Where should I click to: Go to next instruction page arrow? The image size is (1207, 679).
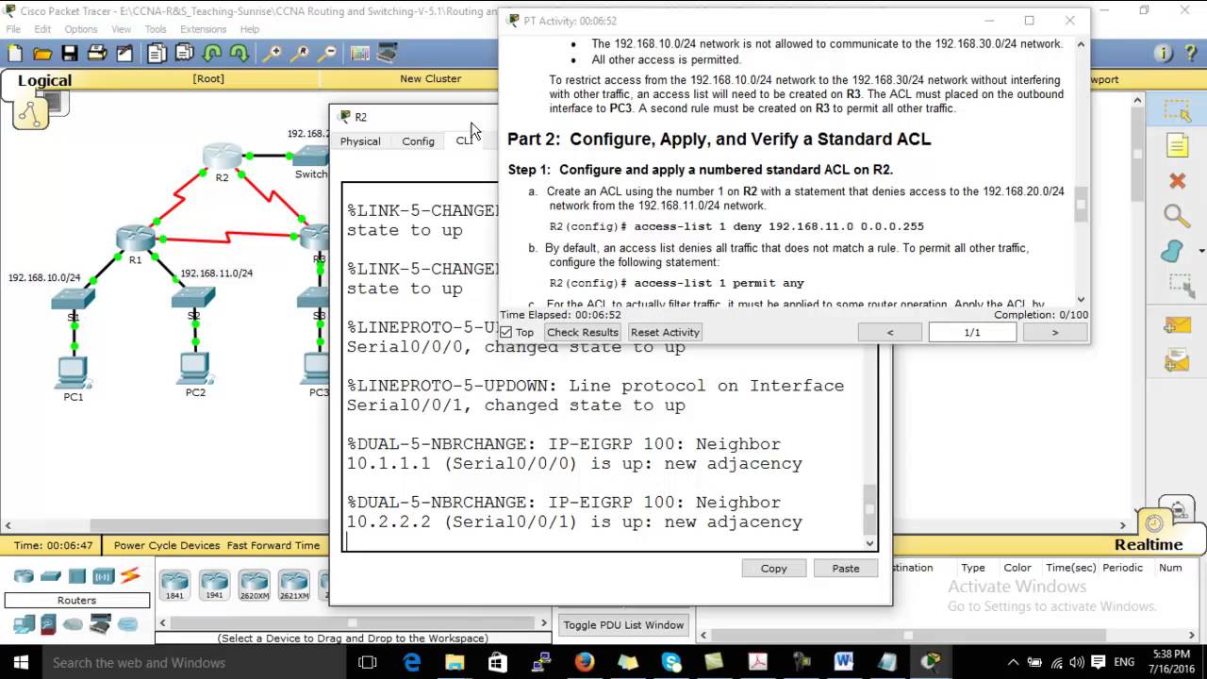click(x=1054, y=332)
